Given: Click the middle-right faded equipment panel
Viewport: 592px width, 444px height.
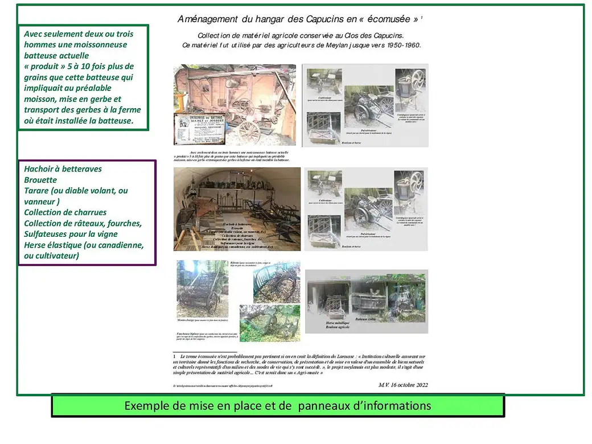Looking at the screenshot, I should click(x=366, y=209).
